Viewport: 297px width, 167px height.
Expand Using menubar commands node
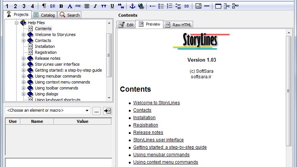pyautogui.click(x=23, y=76)
